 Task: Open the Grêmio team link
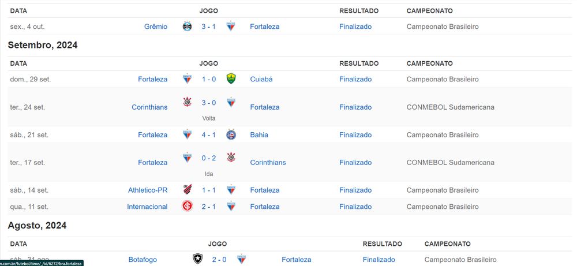[156, 27]
